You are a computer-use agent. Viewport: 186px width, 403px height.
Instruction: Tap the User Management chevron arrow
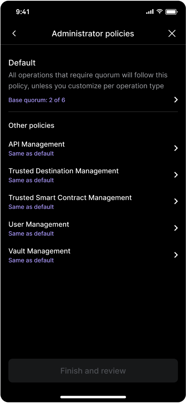[176, 228]
